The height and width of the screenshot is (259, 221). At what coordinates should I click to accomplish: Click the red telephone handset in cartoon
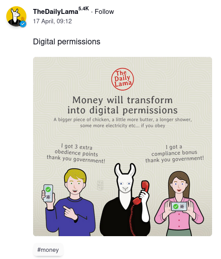(142, 192)
